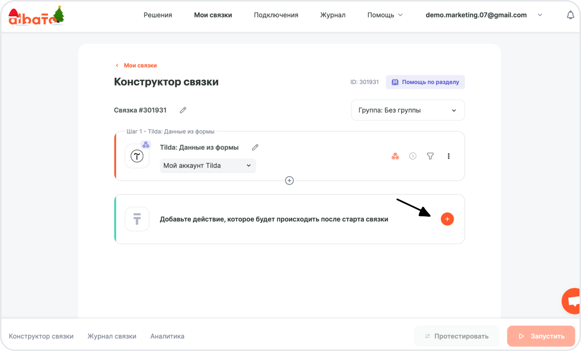Viewport: 581px width, 351px height.
Task: Click the orange plus add-action button
Action: point(447,219)
